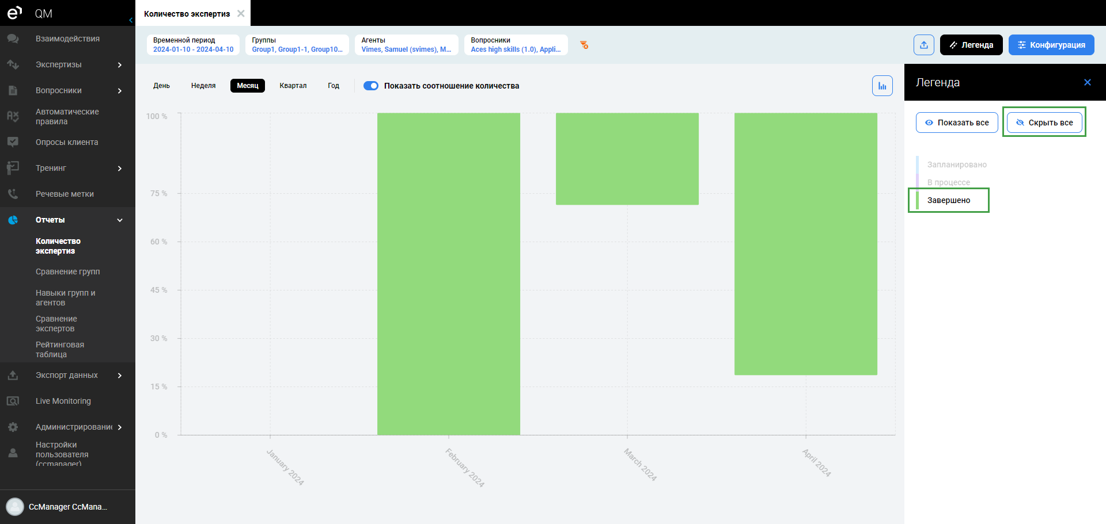Click the Экспорт данных icon
The width and height of the screenshot is (1106, 524).
pos(13,375)
